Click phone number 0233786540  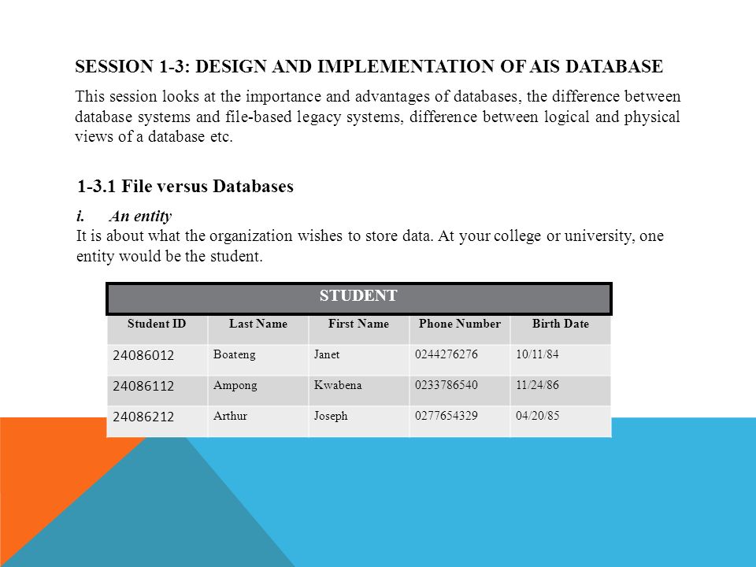446,385
